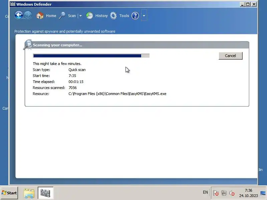The image size is (267, 200).
Task: Go back with the blue back arrow
Action: tap(19, 15)
